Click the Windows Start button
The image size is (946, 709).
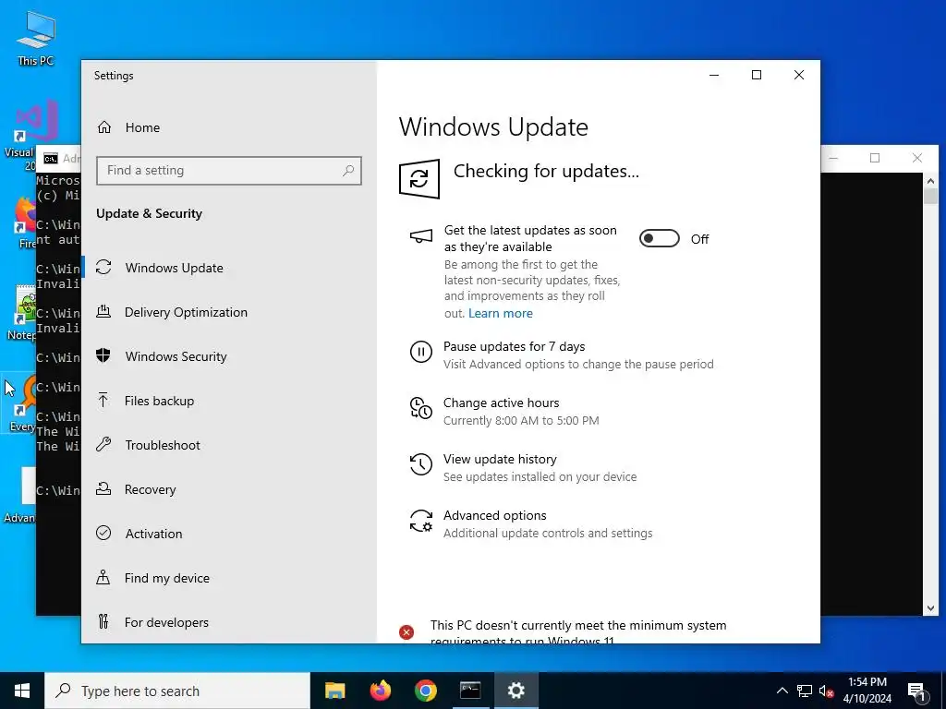(22, 691)
